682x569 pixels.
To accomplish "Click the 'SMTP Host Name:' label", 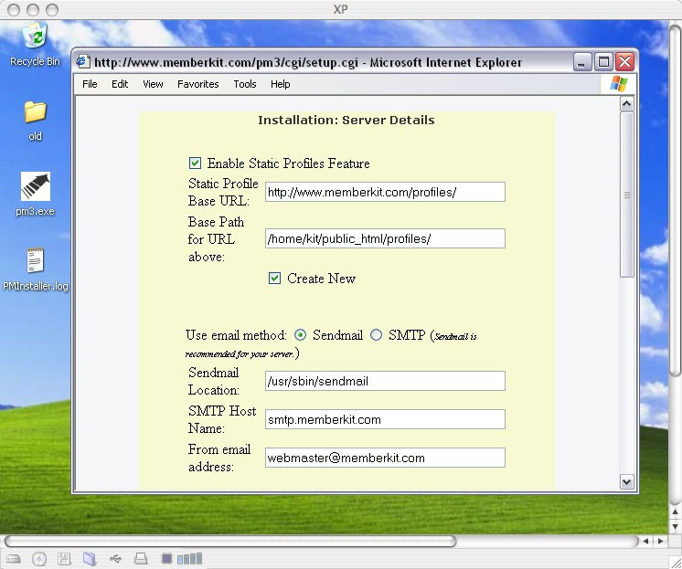I will (x=222, y=419).
